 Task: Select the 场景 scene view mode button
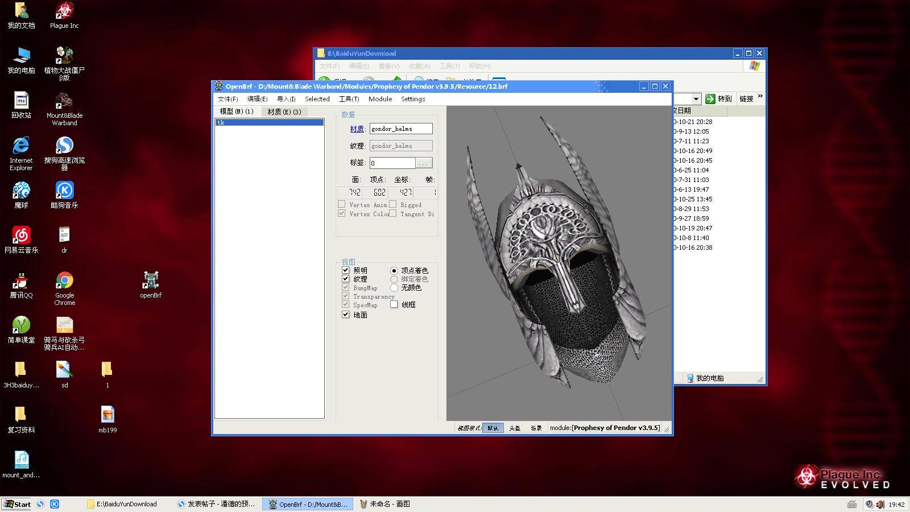pos(536,428)
